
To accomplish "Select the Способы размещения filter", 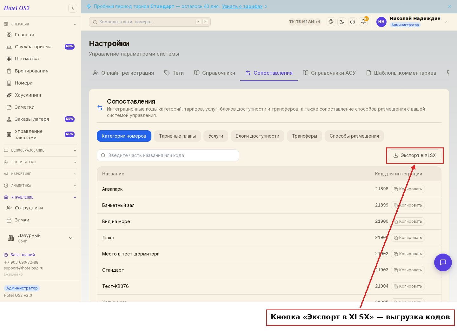I will (x=354, y=136).
